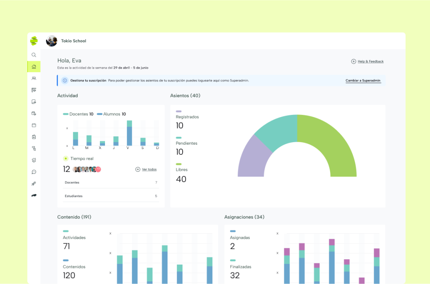430x284 pixels.
Task: Open the calendar icon in the sidebar
Action: coord(34,125)
